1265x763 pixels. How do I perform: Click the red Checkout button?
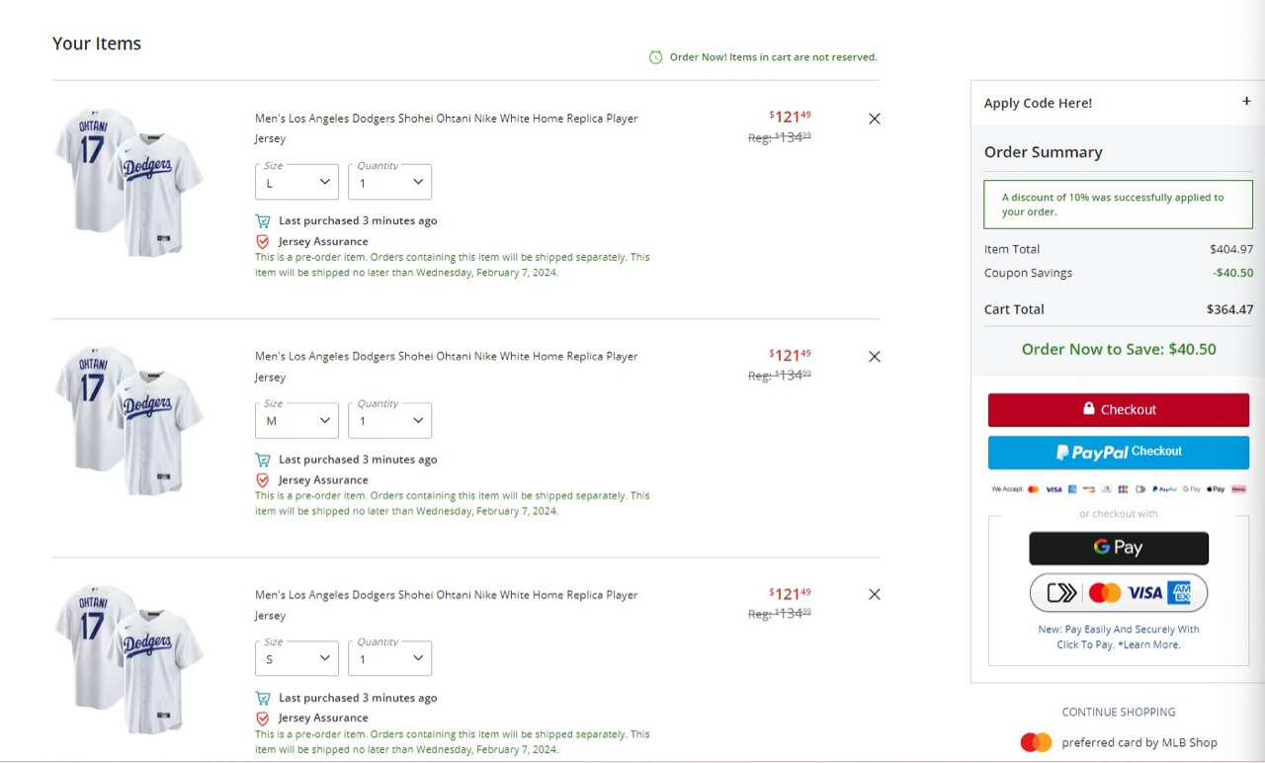point(1119,409)
